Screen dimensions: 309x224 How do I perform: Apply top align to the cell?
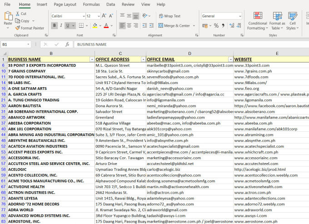(x=122, y=16)
